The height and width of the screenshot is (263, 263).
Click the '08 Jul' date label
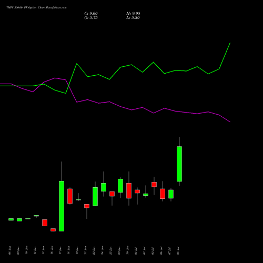pos(178,250)
